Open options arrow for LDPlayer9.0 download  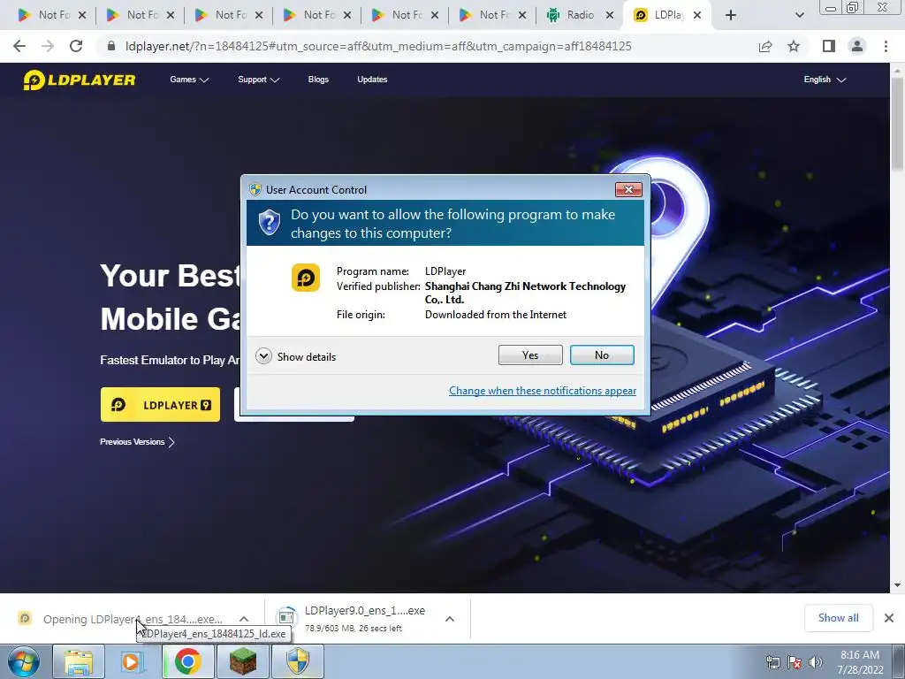[x=450, y=619]
